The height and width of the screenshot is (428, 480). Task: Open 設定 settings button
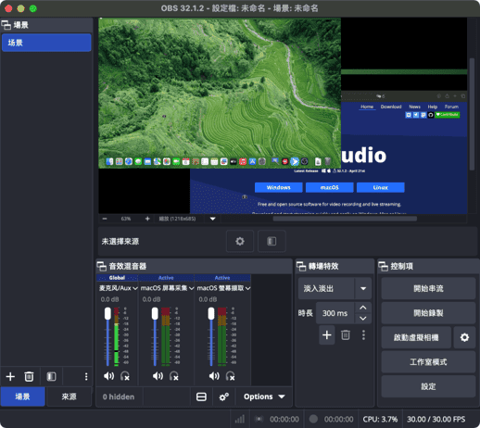(428, 386)
